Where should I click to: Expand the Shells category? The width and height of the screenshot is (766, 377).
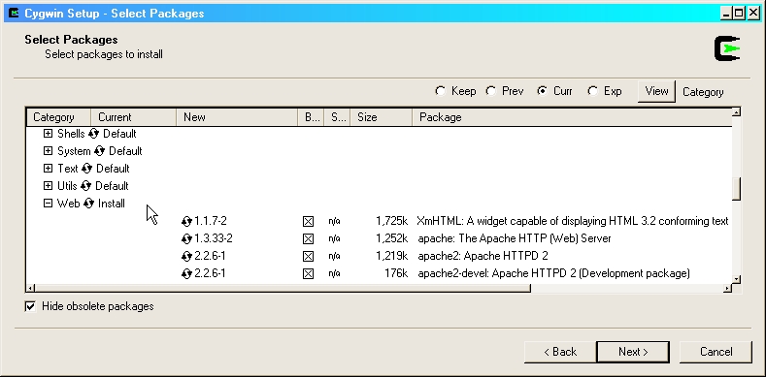tap(48, 133)
